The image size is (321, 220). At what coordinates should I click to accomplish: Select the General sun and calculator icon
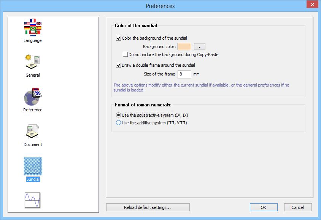pyautogui.click(x=33, y=62)
